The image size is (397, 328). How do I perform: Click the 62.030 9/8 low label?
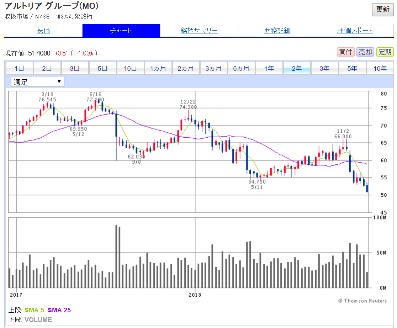[x=137, y=159]
